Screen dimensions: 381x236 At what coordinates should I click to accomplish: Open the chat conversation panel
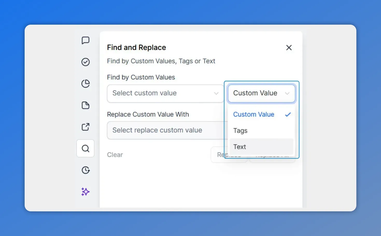(x=86, y=40)
